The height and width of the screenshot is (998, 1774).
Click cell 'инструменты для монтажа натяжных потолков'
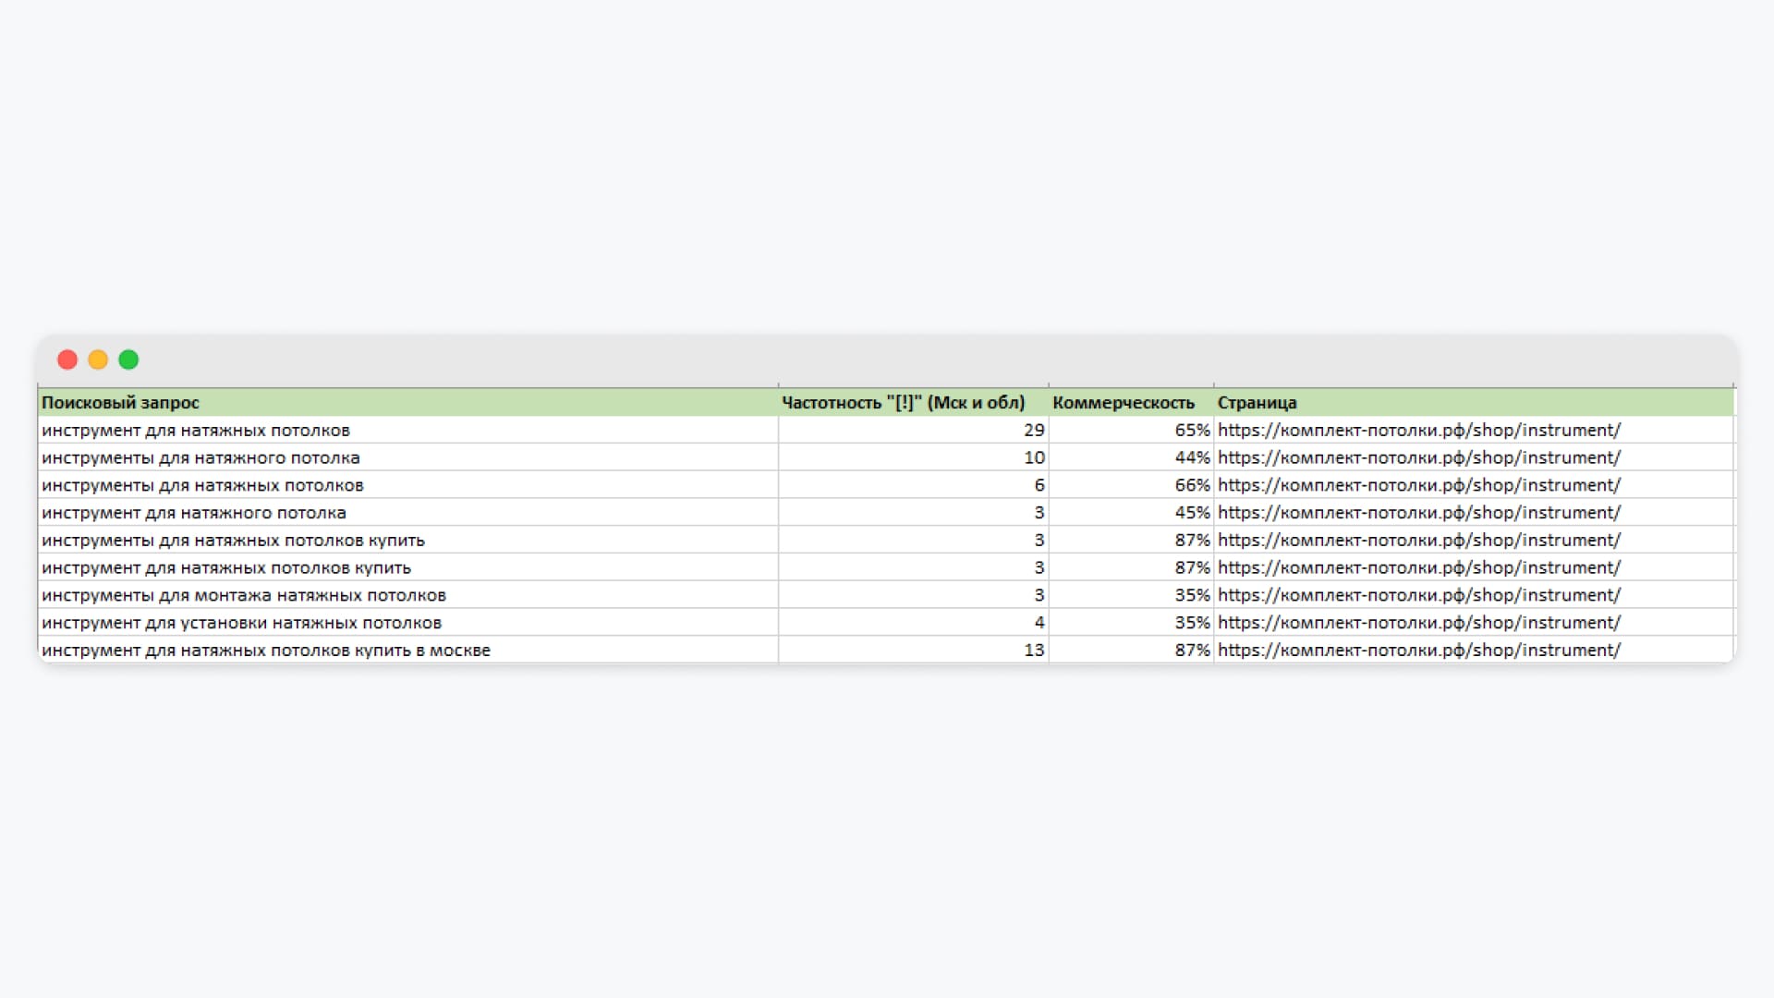pyautogui.click(x=408, y=595)
